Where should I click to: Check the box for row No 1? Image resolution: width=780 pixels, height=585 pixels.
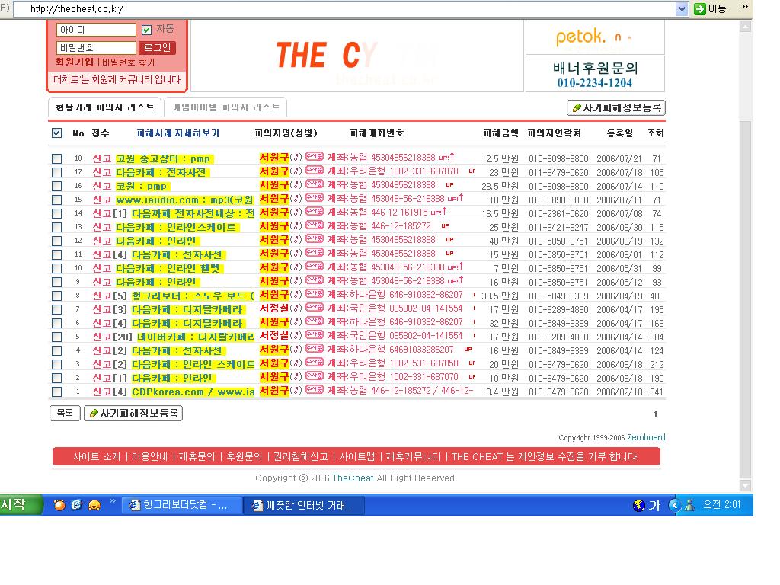[56, 392]
